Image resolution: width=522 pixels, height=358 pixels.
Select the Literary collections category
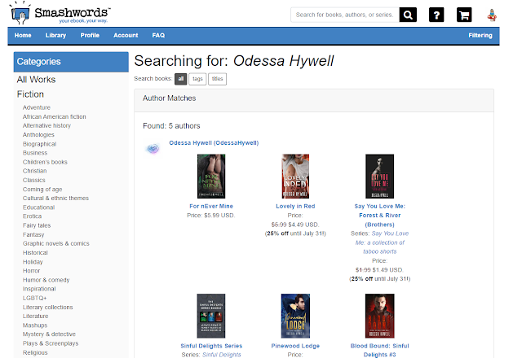[x=47, y=308]
